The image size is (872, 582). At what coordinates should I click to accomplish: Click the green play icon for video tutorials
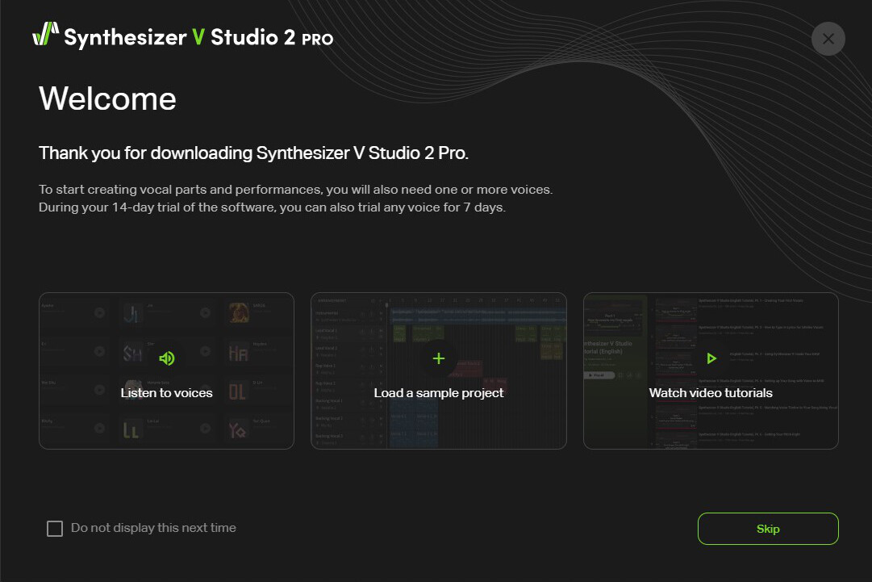(x=711, y=358)
